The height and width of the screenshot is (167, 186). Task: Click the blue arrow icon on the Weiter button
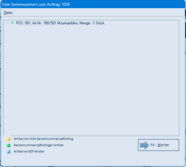[x=144, y=145]
